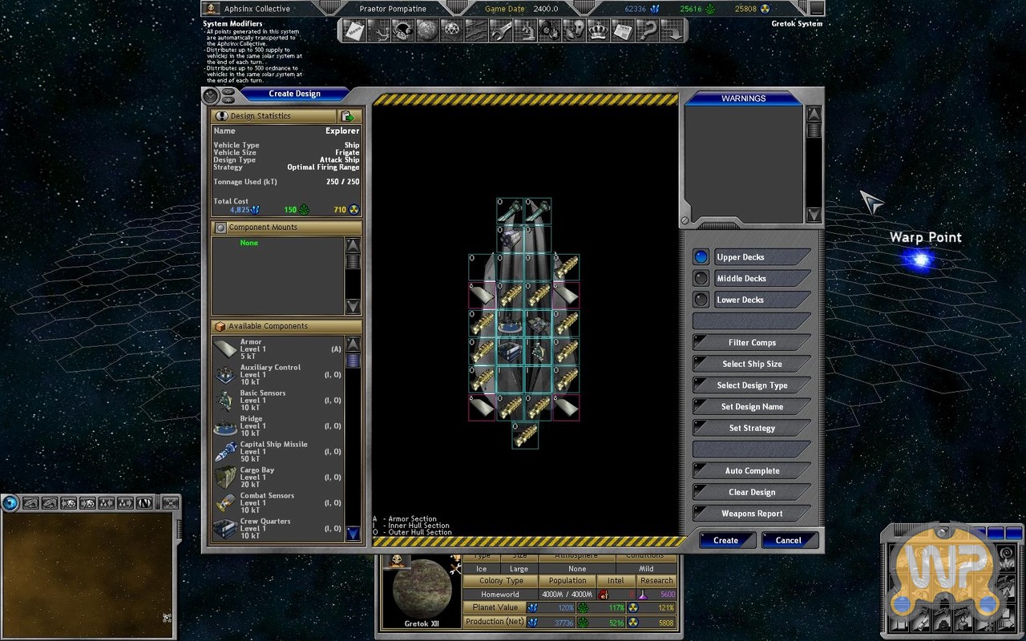Click the wrench icon in top toolbar
This screenshot has width=1026, height=641.
[501, 31]
